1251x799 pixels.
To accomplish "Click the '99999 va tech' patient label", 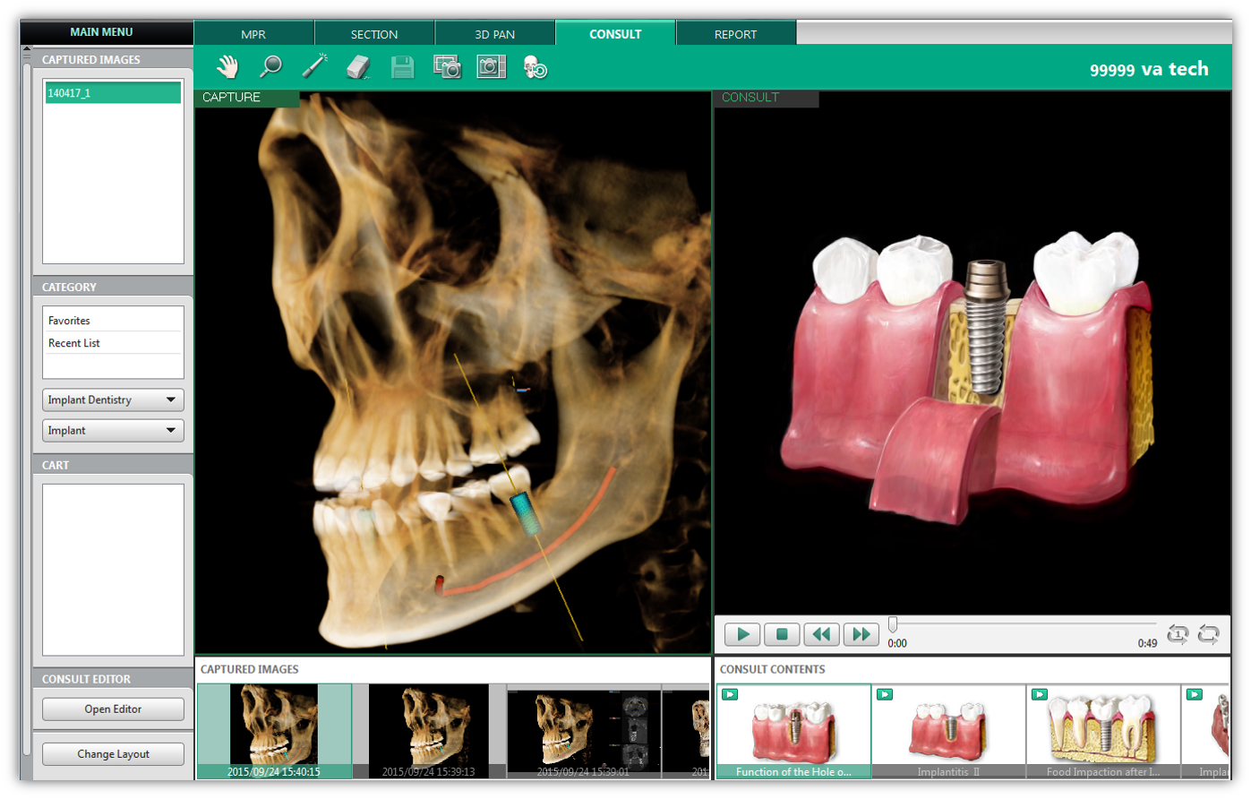I will pyautogui.click(x=1149, y=69).
